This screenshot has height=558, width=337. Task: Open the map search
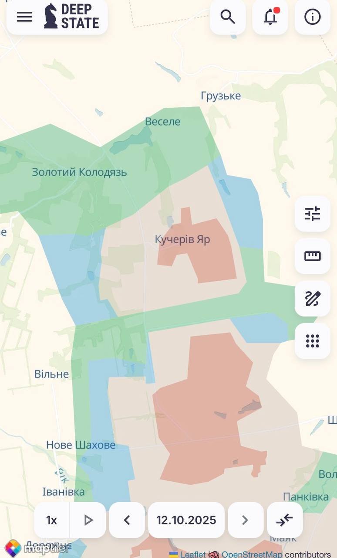pos(228,17)
